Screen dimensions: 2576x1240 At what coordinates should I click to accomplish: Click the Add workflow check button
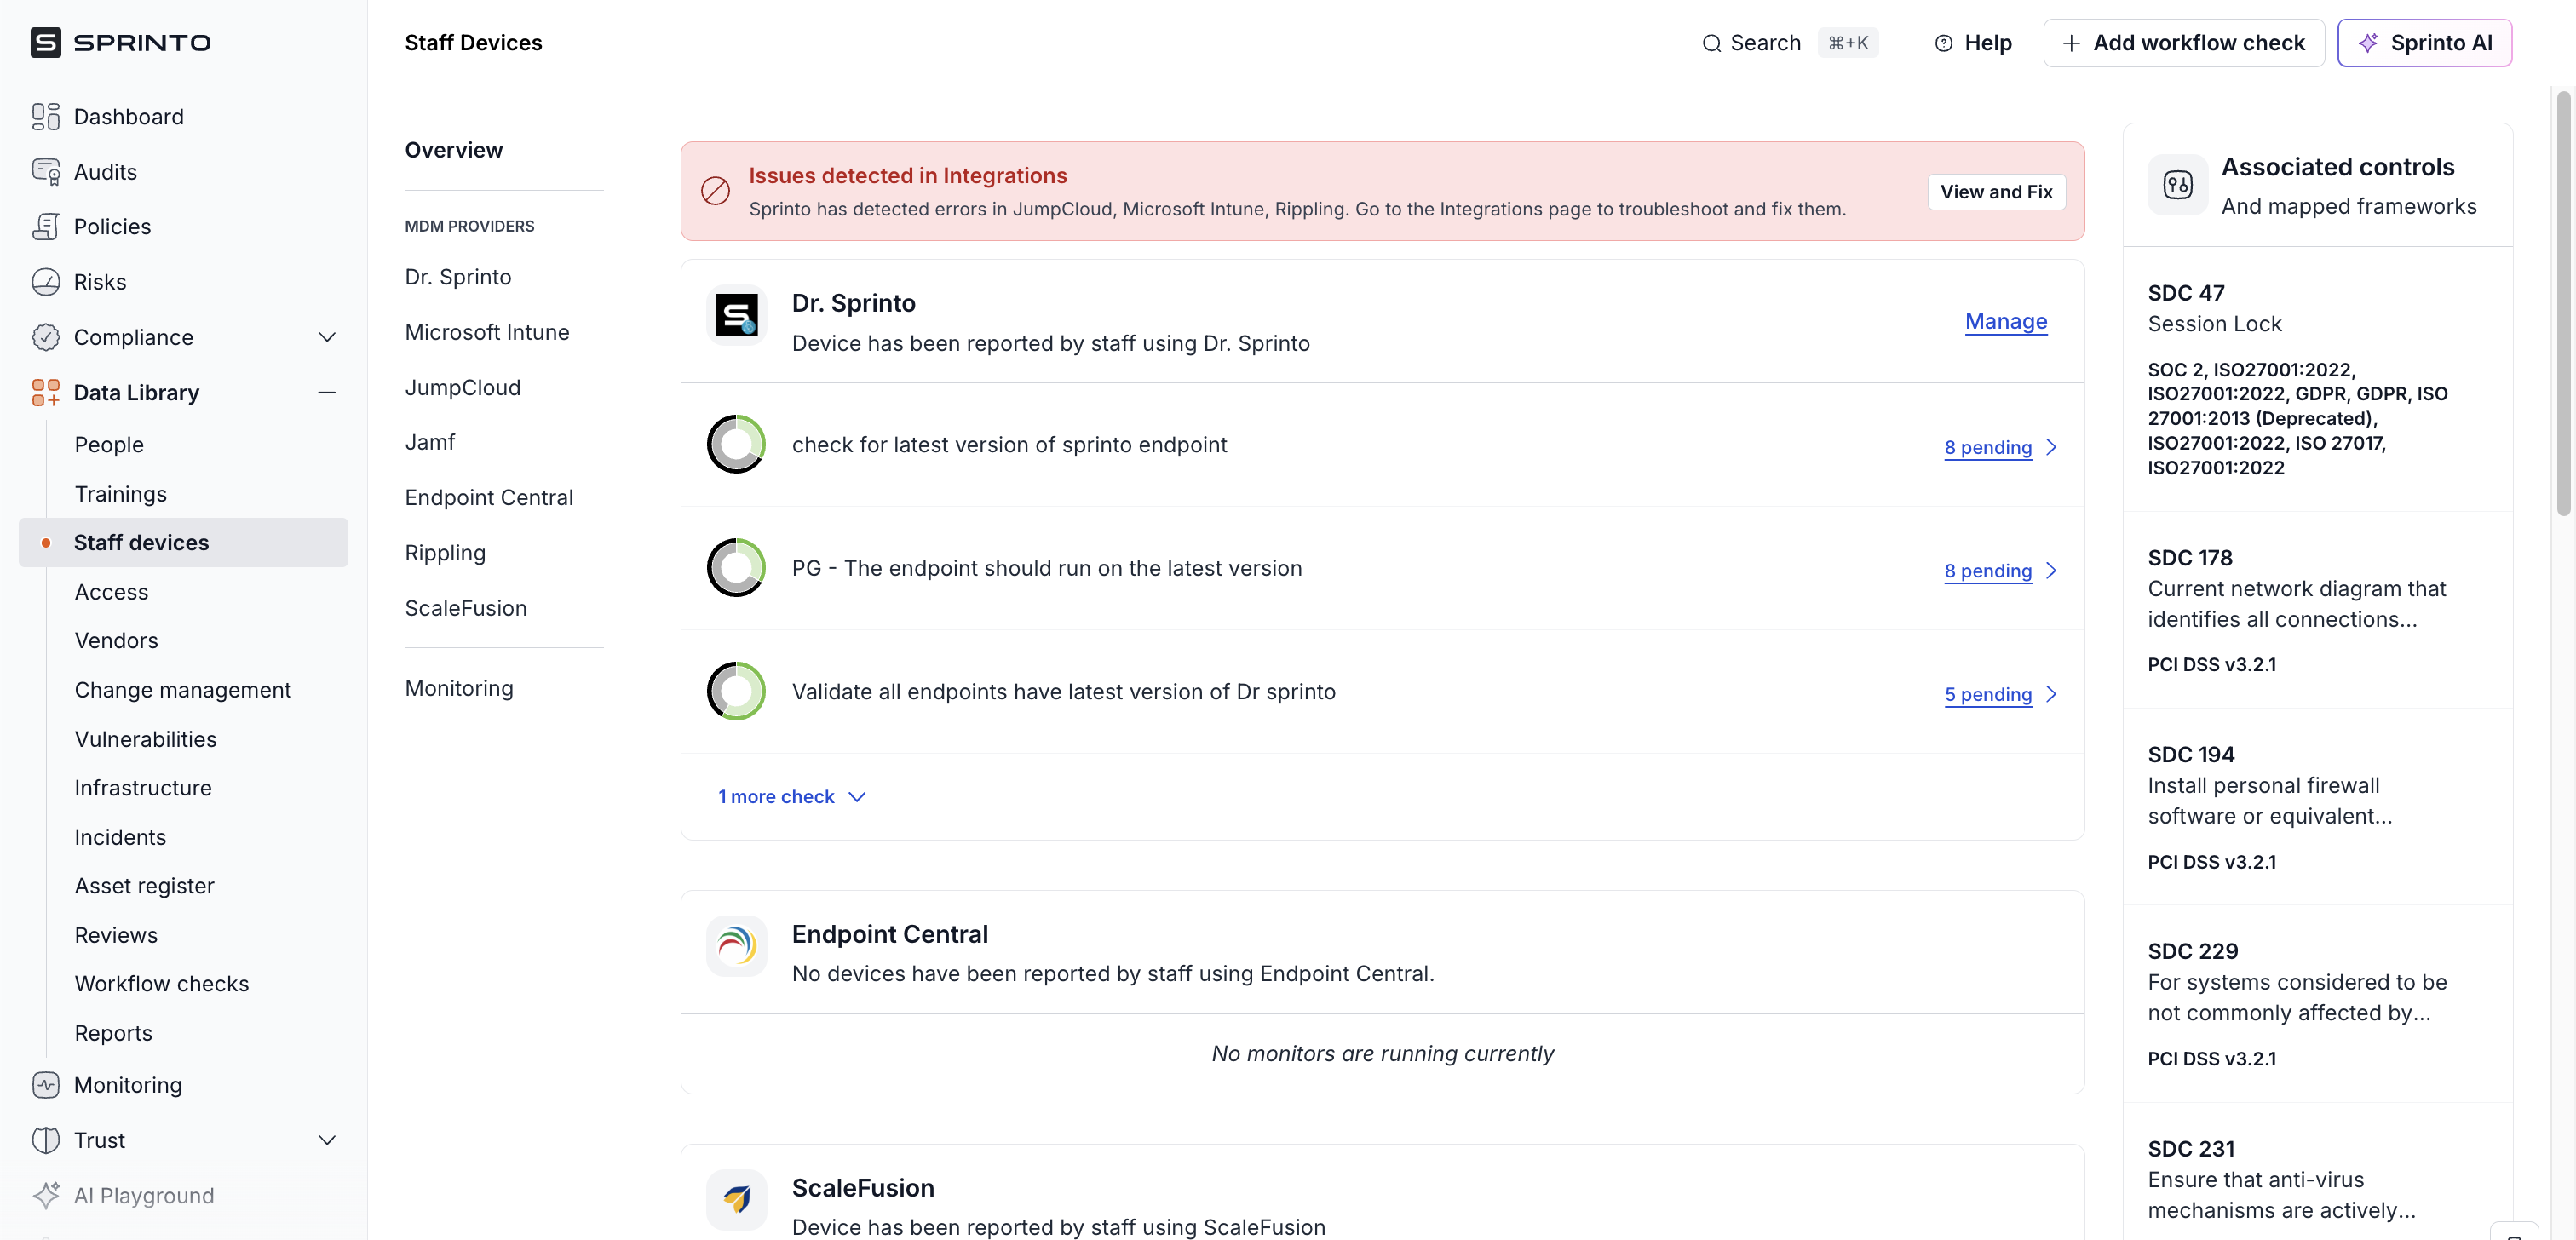coord(2183,43)
